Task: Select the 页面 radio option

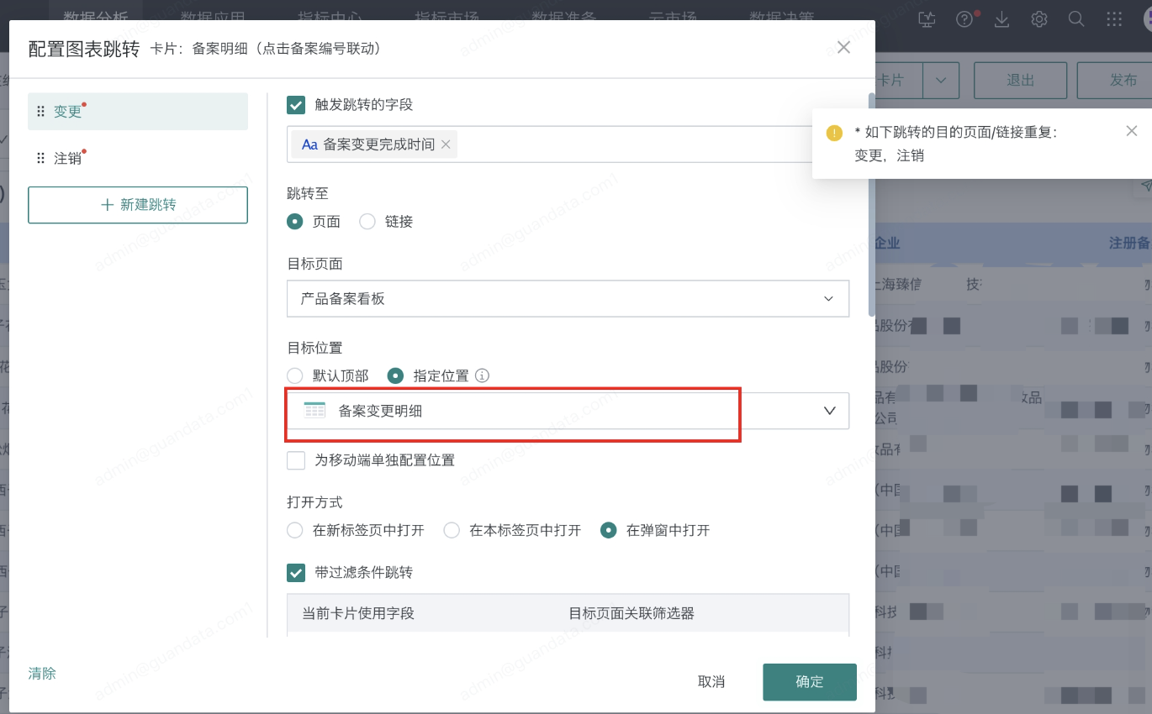Action: [x=295, y=222]
